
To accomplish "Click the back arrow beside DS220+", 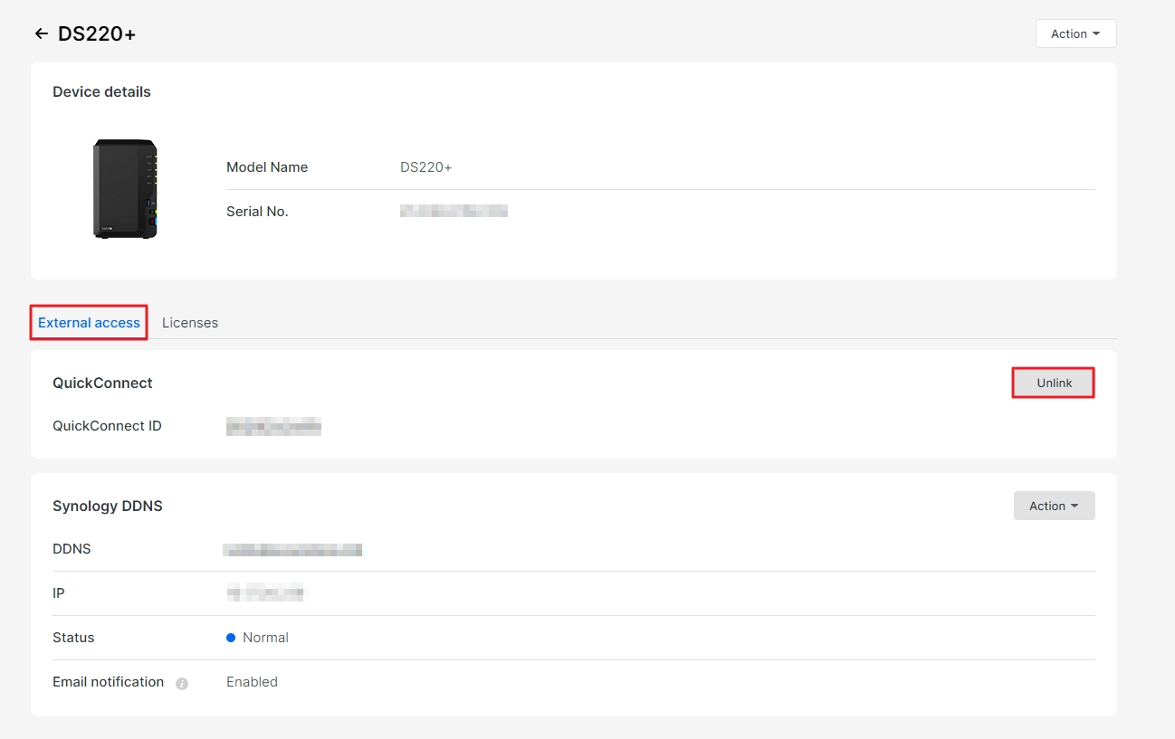I will pyautogui.click(x=42, y=33).
